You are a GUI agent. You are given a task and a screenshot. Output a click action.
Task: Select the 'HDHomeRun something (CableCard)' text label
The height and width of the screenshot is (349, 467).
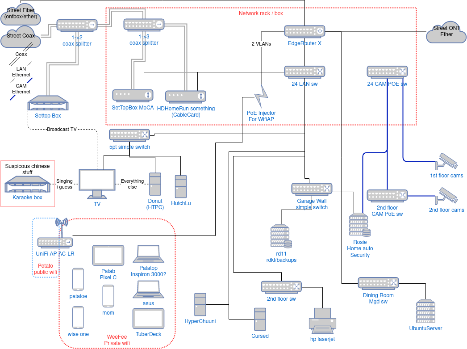click(x=186, y=111)
